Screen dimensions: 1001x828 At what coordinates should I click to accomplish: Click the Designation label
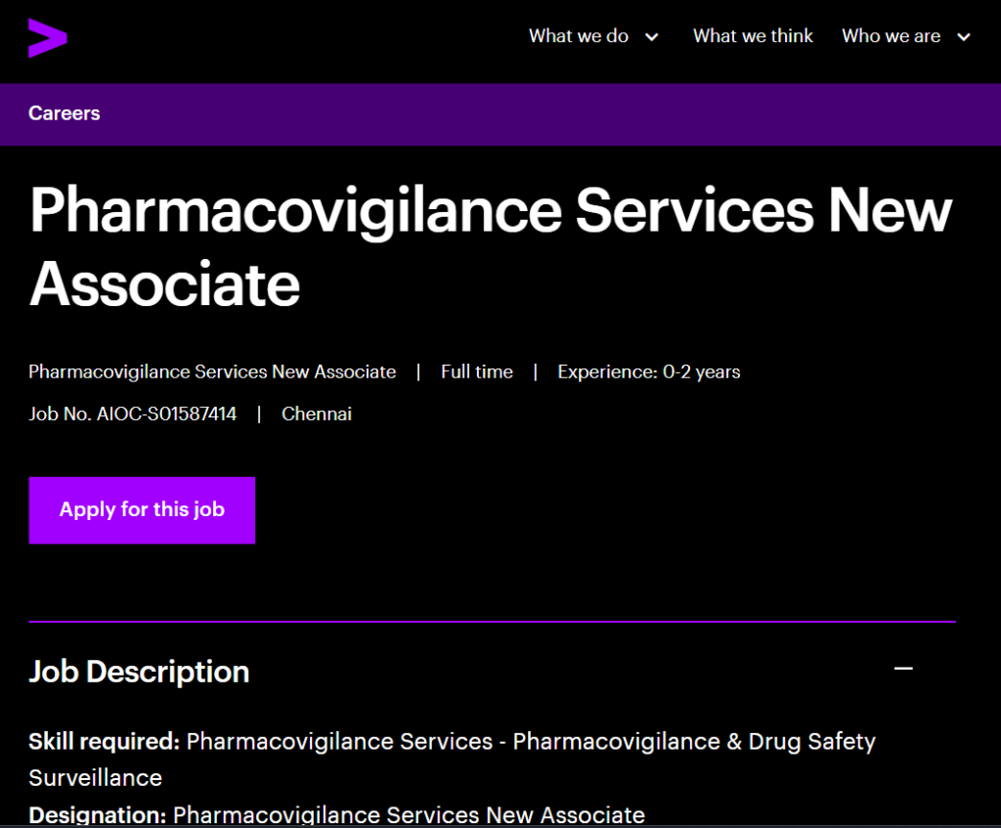click(98, 814)
